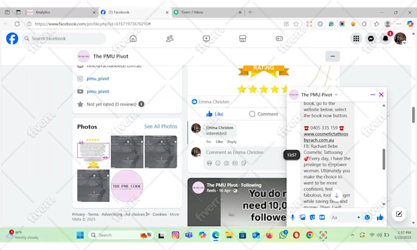Image resolution: width=417 pixels, height=250 pixels.
Task: Record voice clip with chat microphone icon
Action: [x=293, y=217]
